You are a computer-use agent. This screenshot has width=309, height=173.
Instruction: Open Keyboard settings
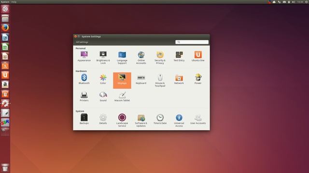pos(141,79)
